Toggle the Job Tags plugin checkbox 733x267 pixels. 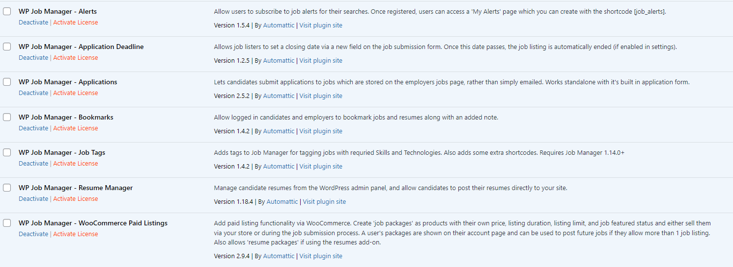[7, 152]
